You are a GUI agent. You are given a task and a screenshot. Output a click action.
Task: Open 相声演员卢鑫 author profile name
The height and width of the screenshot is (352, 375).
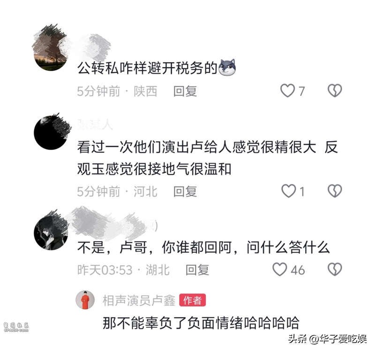tap(139, 300)
